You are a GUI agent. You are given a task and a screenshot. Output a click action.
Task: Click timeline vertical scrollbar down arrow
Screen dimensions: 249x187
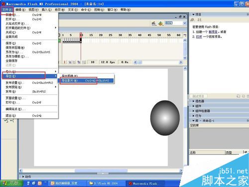click(185, 58)
